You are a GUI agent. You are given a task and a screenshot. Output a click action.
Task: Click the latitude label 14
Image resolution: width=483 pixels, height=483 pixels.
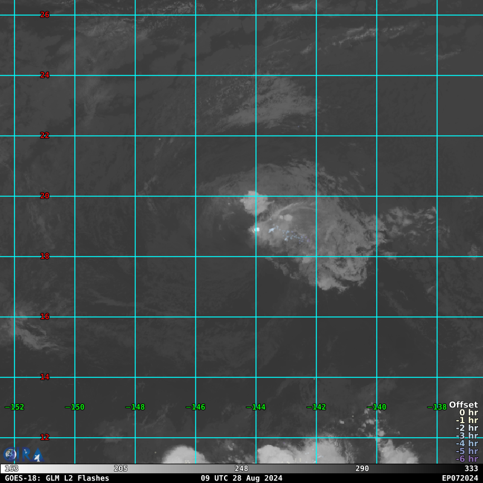[x=45, y=377]
